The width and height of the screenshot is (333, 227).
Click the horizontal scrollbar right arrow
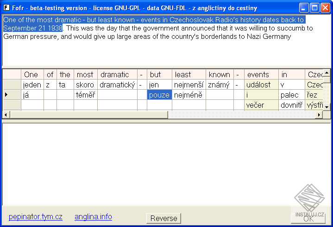[319, 115]
